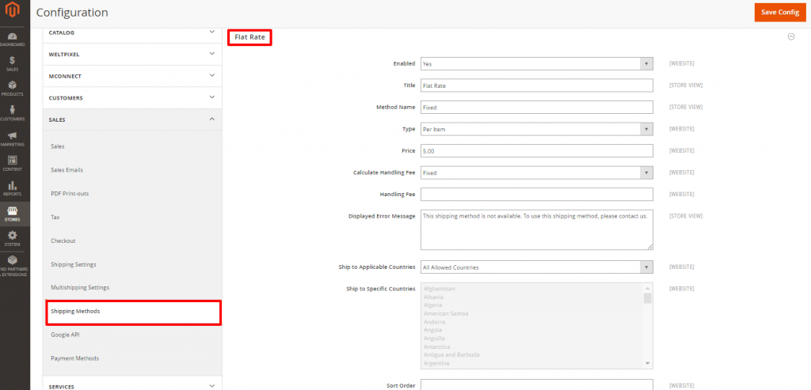Expand the Customers configuration section

point(131,98)
